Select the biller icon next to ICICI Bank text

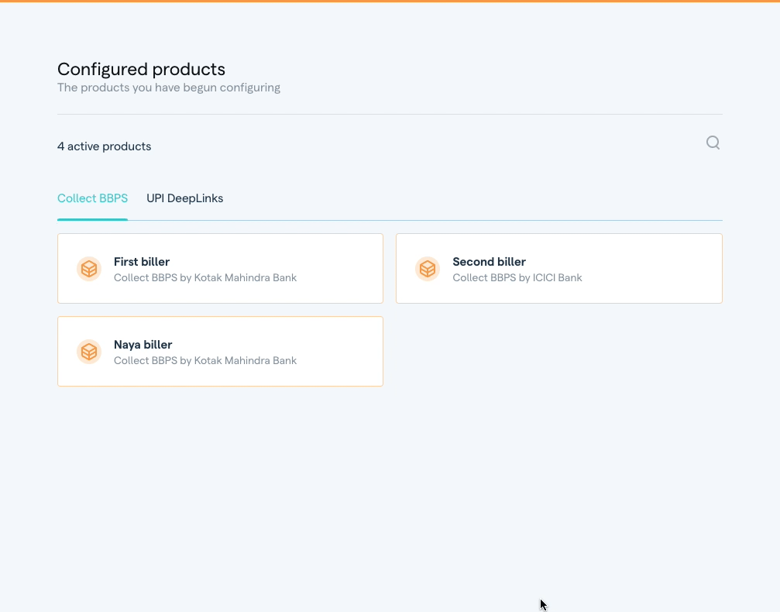(428, 269)
